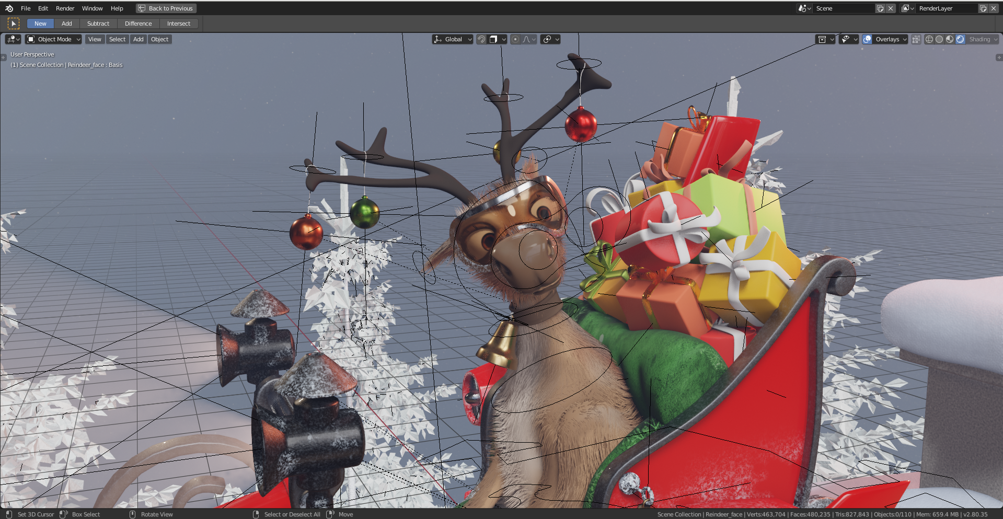This screenshot has height=519, width=1003.
Task: Open the Render menu
Action: pos(65,8)
